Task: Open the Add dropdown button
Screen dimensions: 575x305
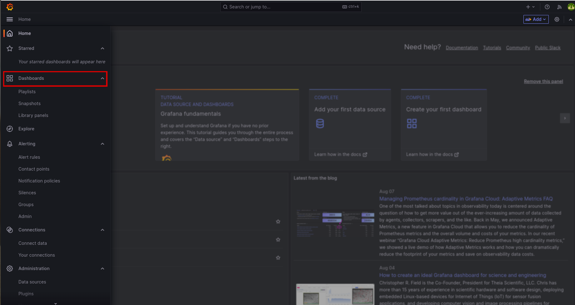Action: point(536,19)
